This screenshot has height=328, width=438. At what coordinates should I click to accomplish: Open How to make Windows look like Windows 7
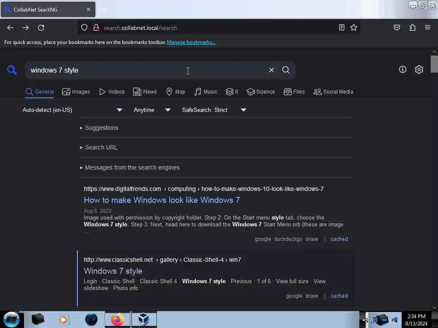(162, 200)
